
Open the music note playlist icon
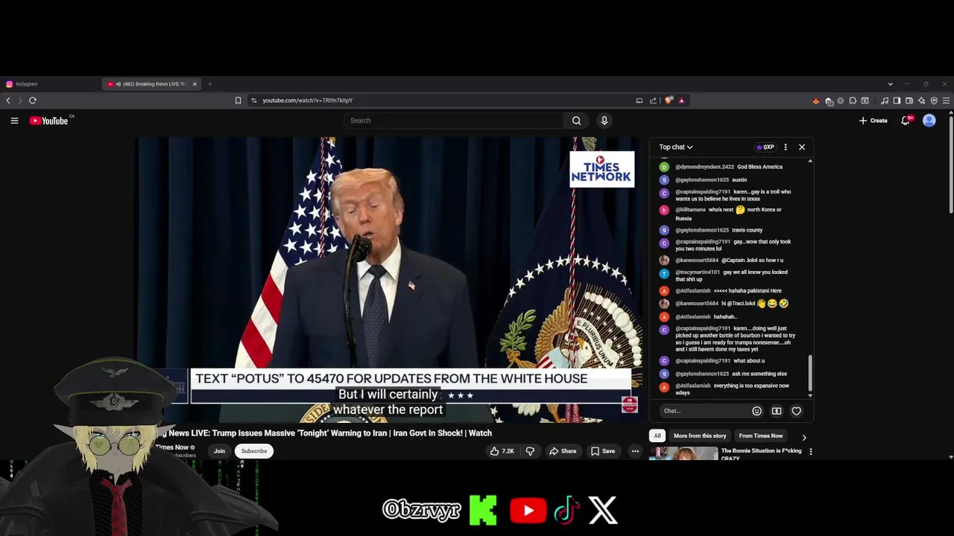pos(885,100)
